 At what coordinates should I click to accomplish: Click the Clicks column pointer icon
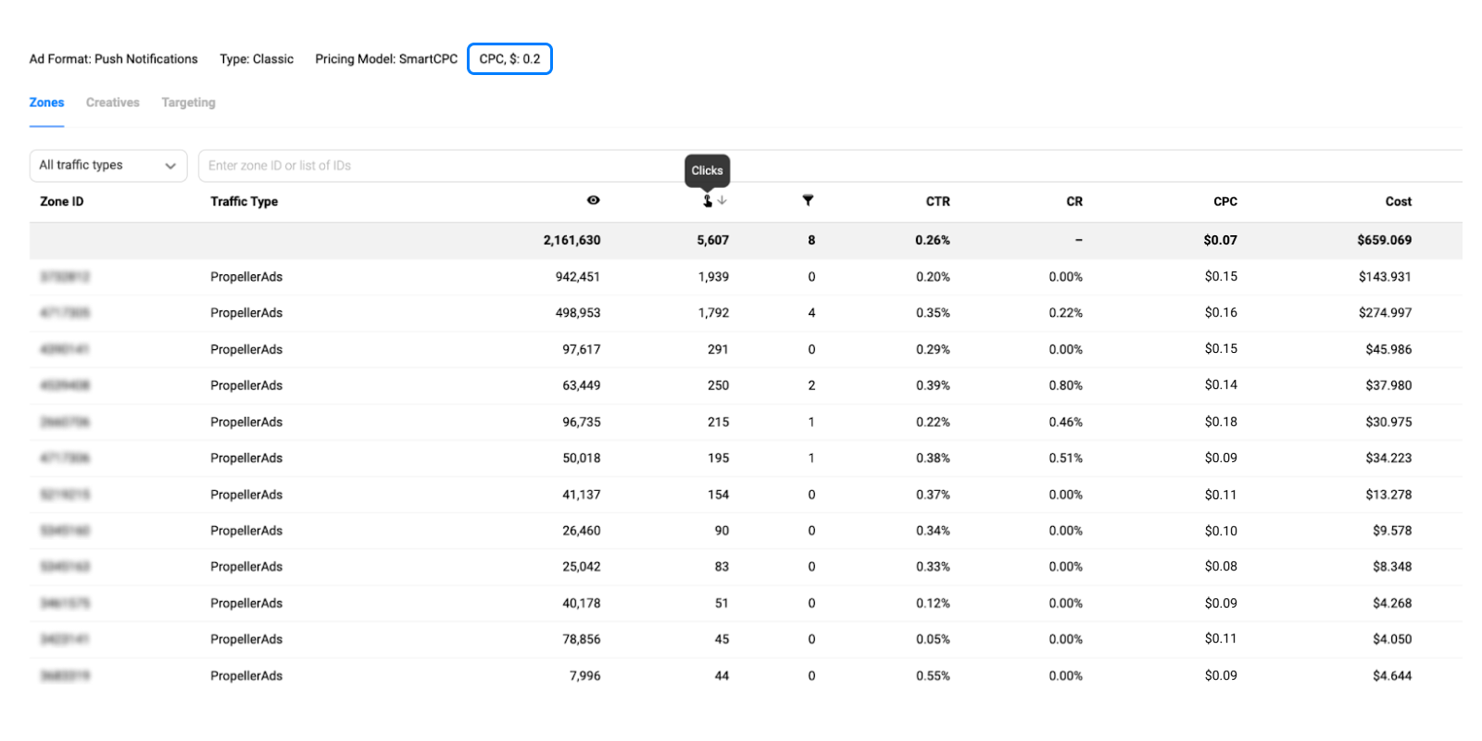coord(708,201)
